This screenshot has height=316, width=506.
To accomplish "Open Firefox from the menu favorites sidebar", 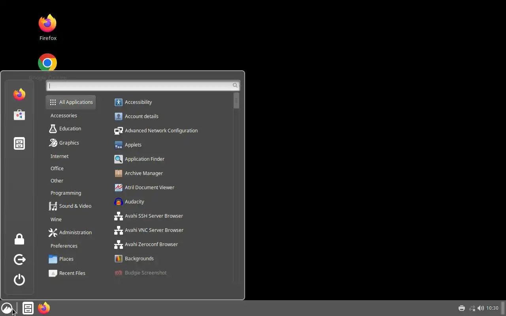I will 19,94.
